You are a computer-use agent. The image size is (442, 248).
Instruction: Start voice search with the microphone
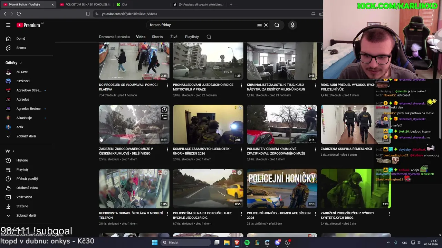point(292,25)
